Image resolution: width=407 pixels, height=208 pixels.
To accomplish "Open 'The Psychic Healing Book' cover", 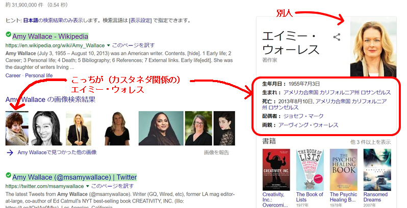I will point(343,170).
